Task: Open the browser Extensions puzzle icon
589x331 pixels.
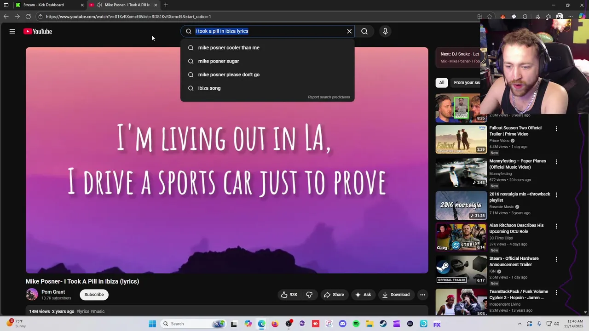Action: [525, 17]
